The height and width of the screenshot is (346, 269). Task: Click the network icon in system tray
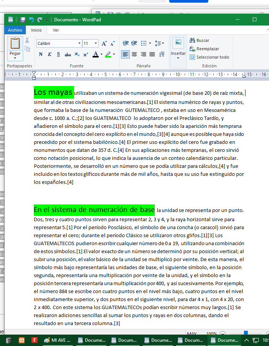pos(255,340)
